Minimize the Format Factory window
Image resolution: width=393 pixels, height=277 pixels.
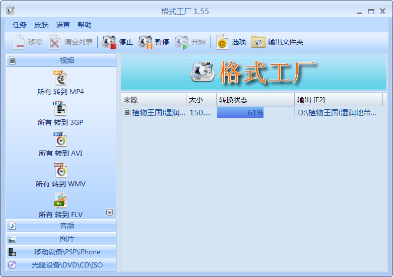(359, 12)
